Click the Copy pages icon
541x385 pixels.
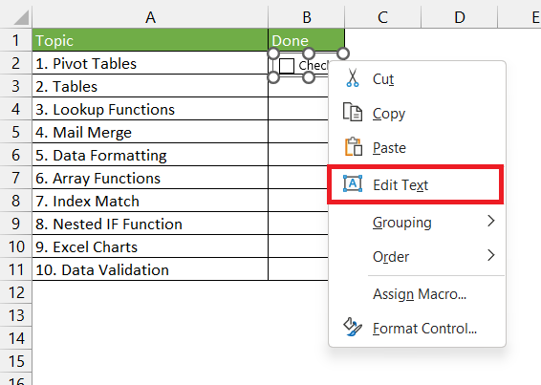(x=353, y=112)
